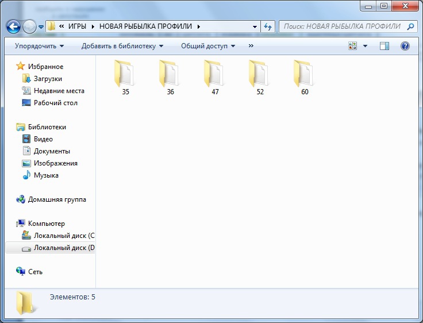Select НОВАЯ РЫБЫЛКА ПРОФИЛИ breadcrumb

pos(145,26)
